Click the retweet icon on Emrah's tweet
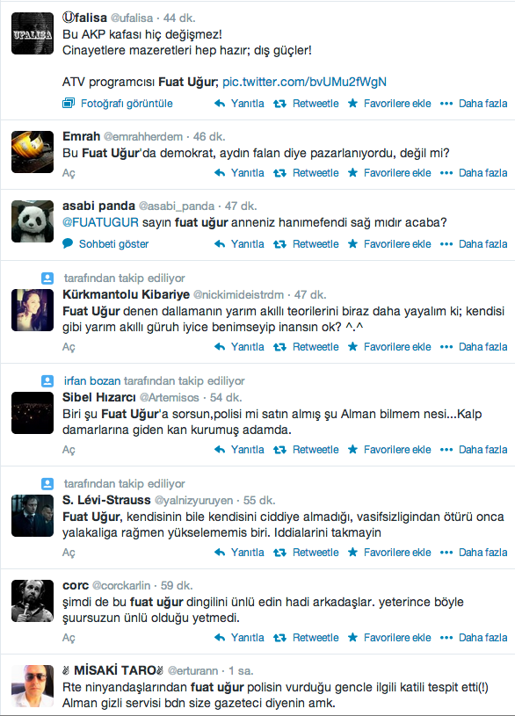 (279, 173)
